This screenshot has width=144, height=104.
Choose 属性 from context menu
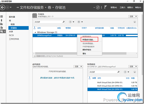coord(84,54)
